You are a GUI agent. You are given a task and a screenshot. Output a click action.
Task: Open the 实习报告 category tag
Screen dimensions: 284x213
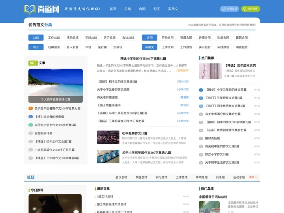pyautogui.click(x=205, y=47)
